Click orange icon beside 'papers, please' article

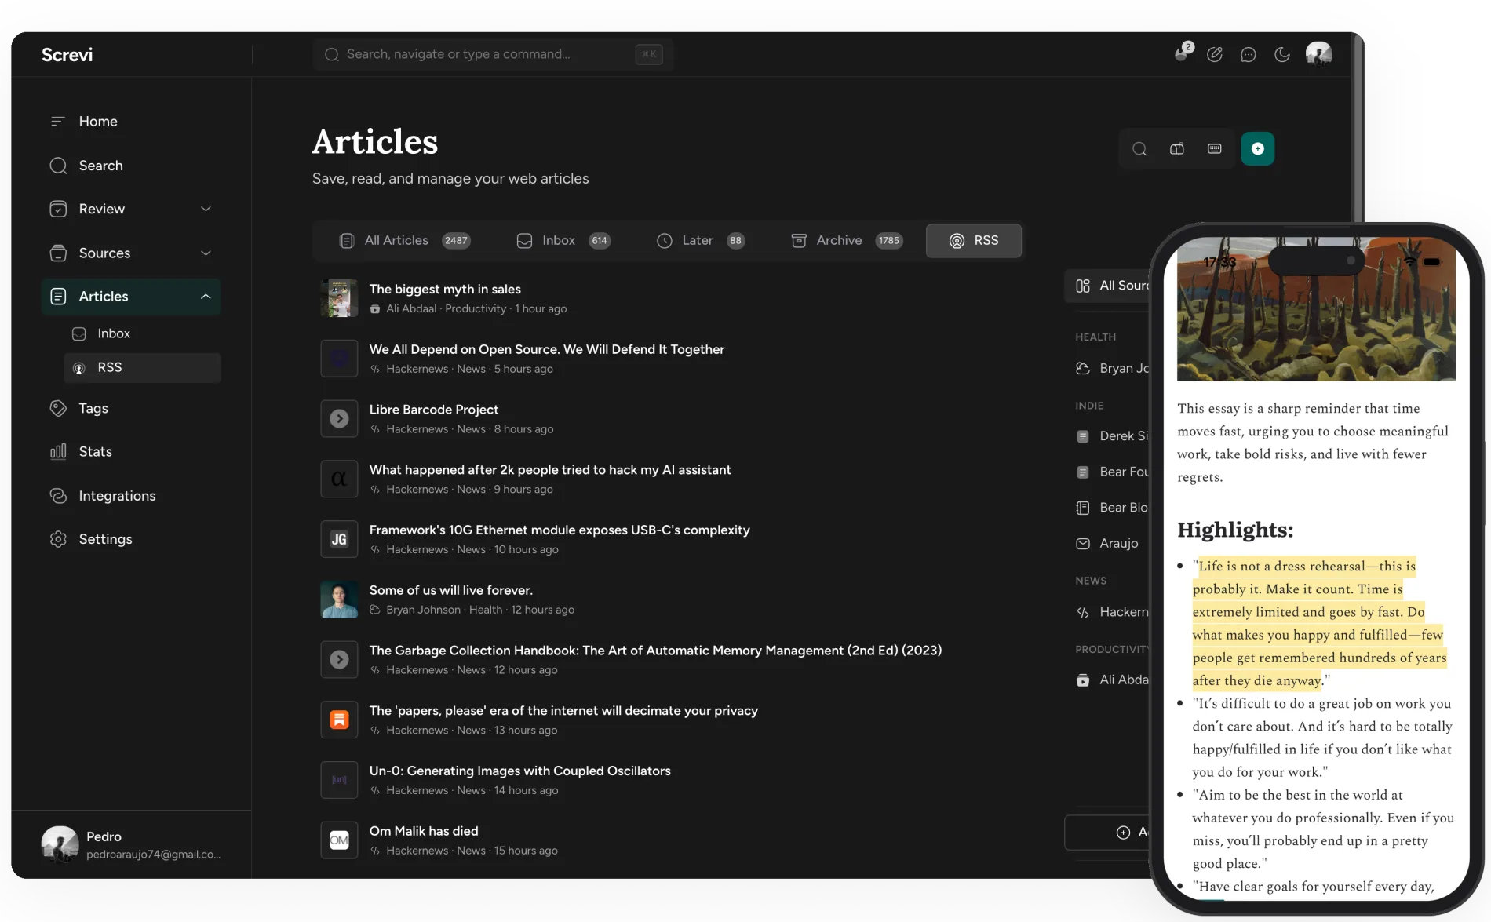[339, 720]
